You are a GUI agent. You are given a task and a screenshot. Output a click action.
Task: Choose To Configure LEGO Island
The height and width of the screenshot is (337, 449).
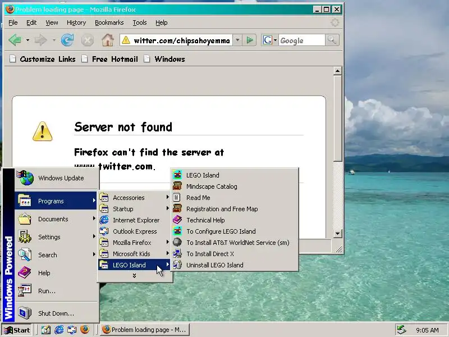234,231
